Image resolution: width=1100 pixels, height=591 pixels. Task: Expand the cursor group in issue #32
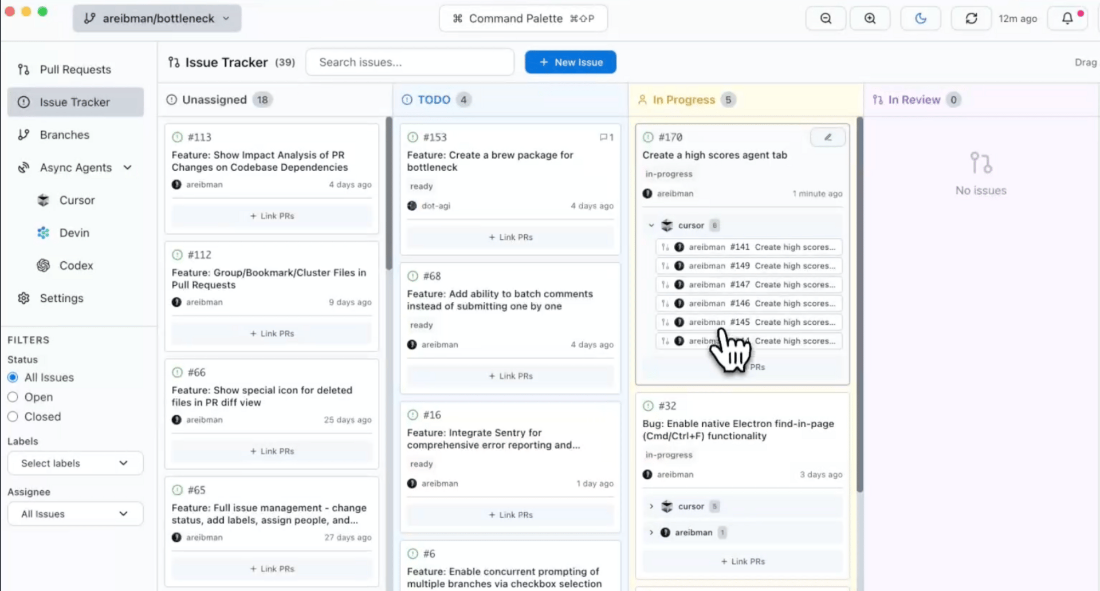coord(651,507)
